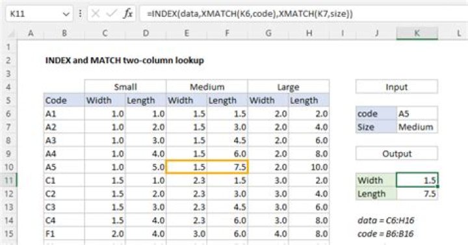This screenshot has width=468, height=245.
Task: Select column A header
Action: coord(31,33)
